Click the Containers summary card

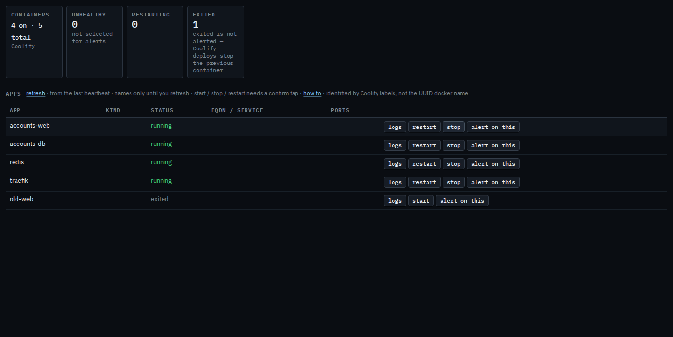(x=34, y=42)
